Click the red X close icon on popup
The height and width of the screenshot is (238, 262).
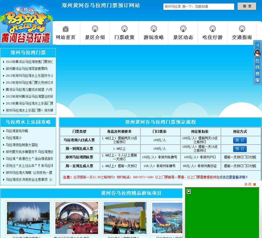[x=255, y=184]
